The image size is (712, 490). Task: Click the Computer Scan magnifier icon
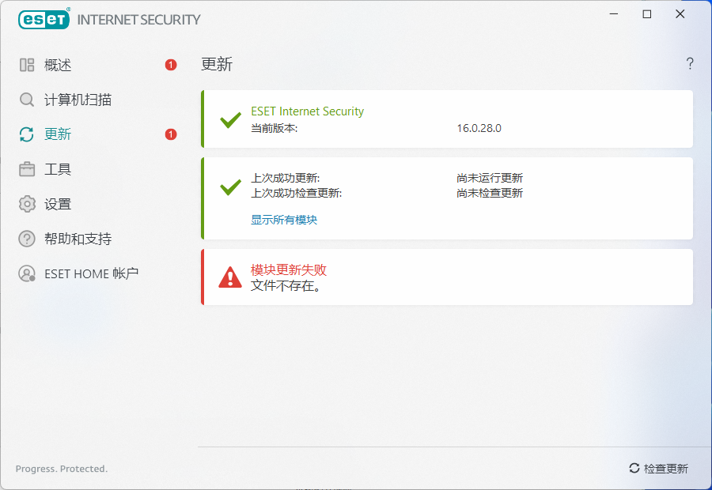pyautogui.click(x=27, y=100)
